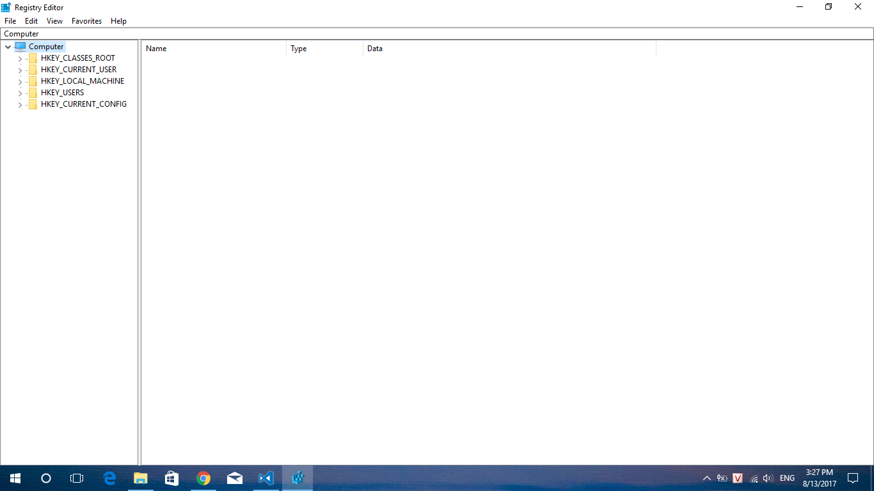Click the Type column header
Screen dimensions: 874x491
point(325,49)
